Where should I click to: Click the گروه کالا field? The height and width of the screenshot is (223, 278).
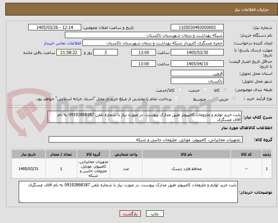click(x=146, y=139)
